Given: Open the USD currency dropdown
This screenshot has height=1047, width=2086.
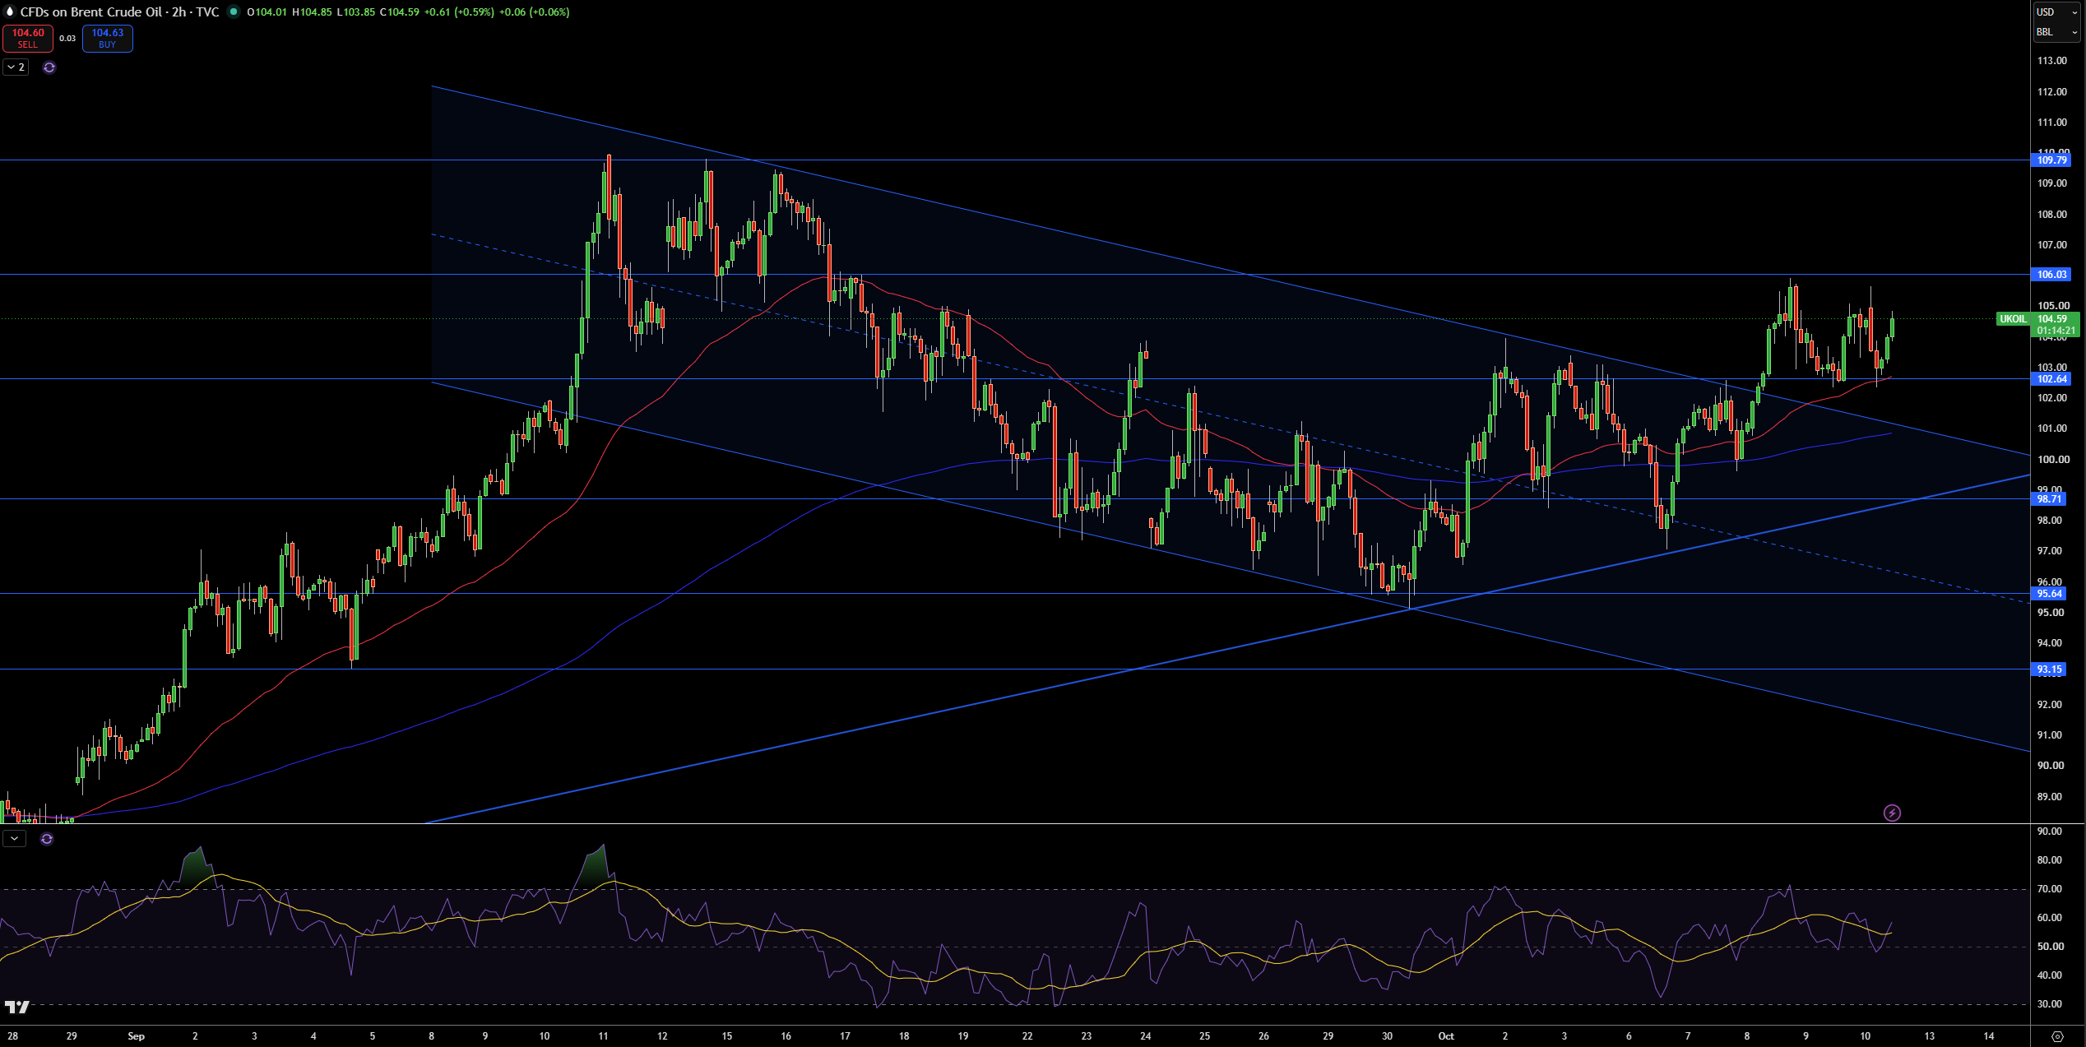Looking at the screenshot, I should pos(2057,12).
